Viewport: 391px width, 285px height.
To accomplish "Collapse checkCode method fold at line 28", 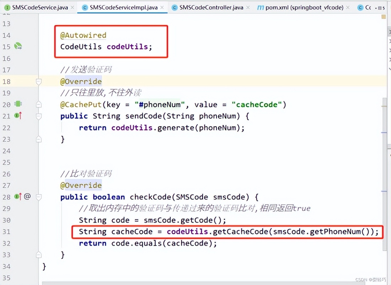I will (39, 197).
